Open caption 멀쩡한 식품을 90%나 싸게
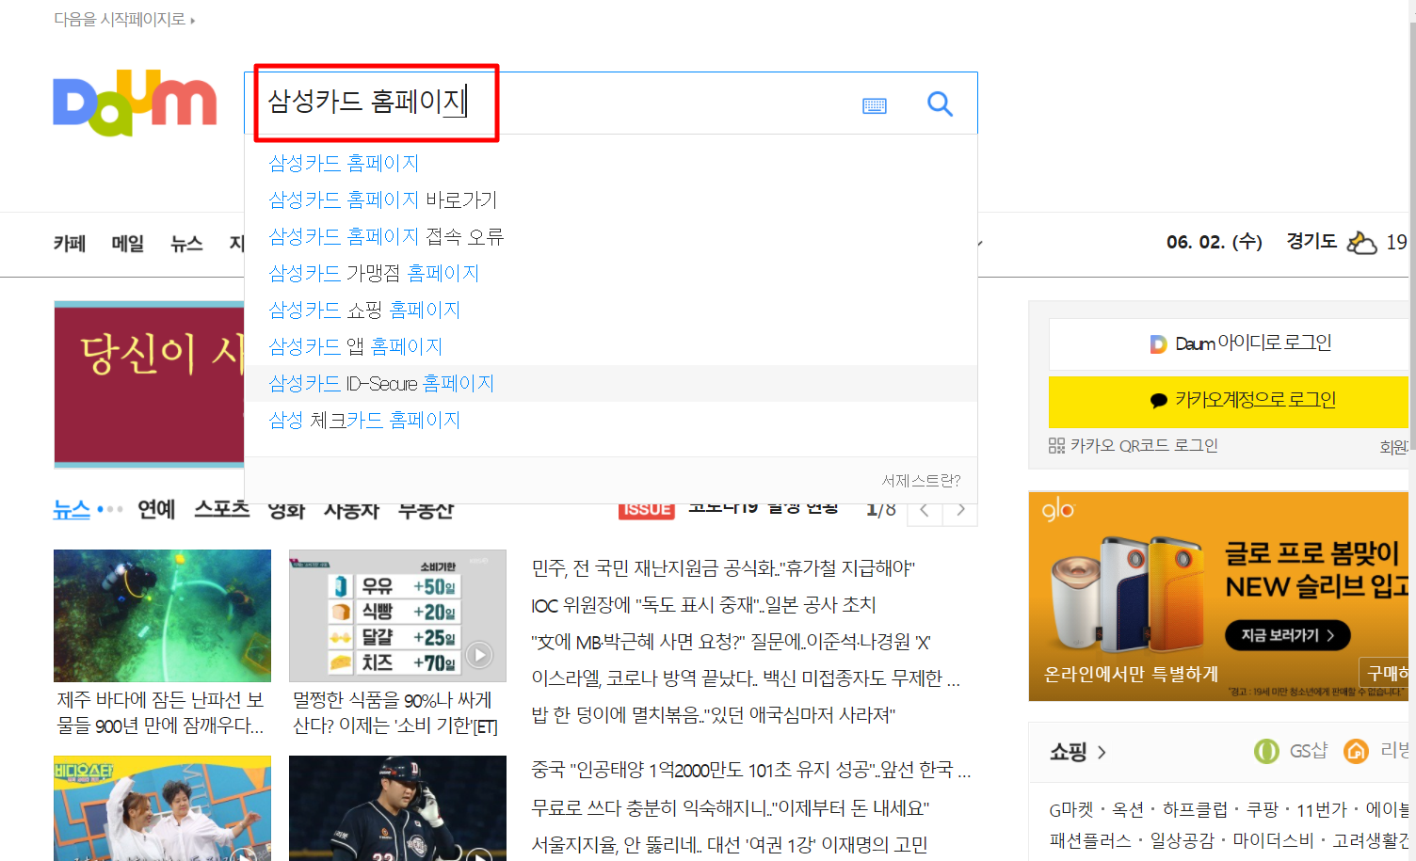 click(x=395, y=712)
